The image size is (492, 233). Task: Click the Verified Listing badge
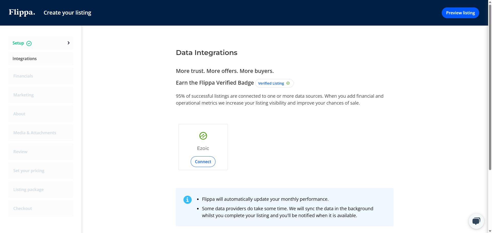(272, 83)
